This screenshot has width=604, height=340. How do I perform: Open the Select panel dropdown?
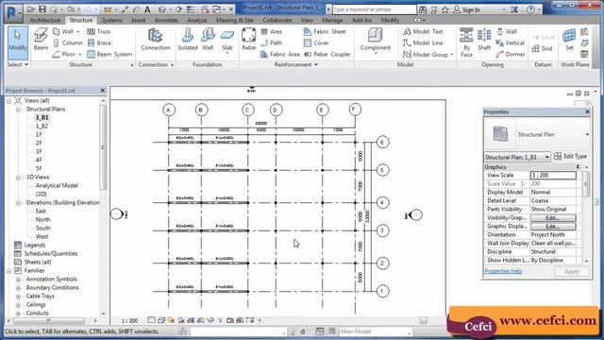pyautogui.click(x=18, y=65)
